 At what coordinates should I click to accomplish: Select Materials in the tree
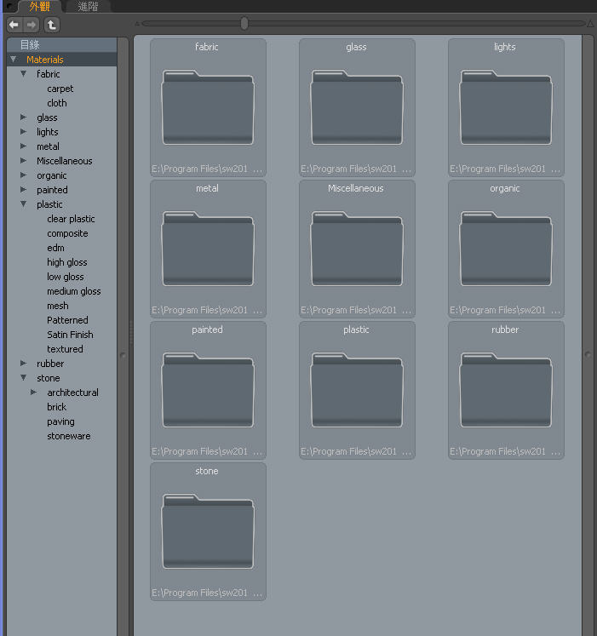coord(45,60)
